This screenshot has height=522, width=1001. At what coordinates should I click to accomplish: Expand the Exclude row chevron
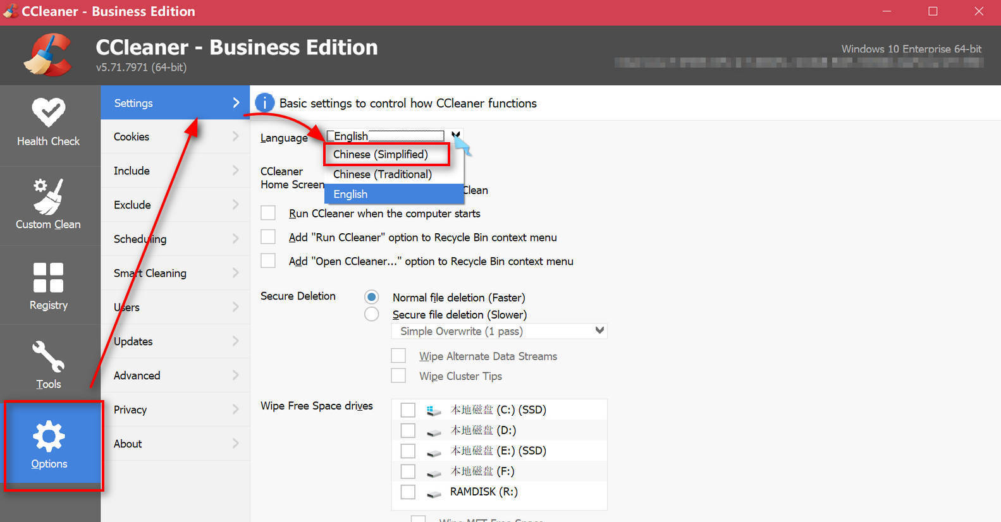pos(235,205)
